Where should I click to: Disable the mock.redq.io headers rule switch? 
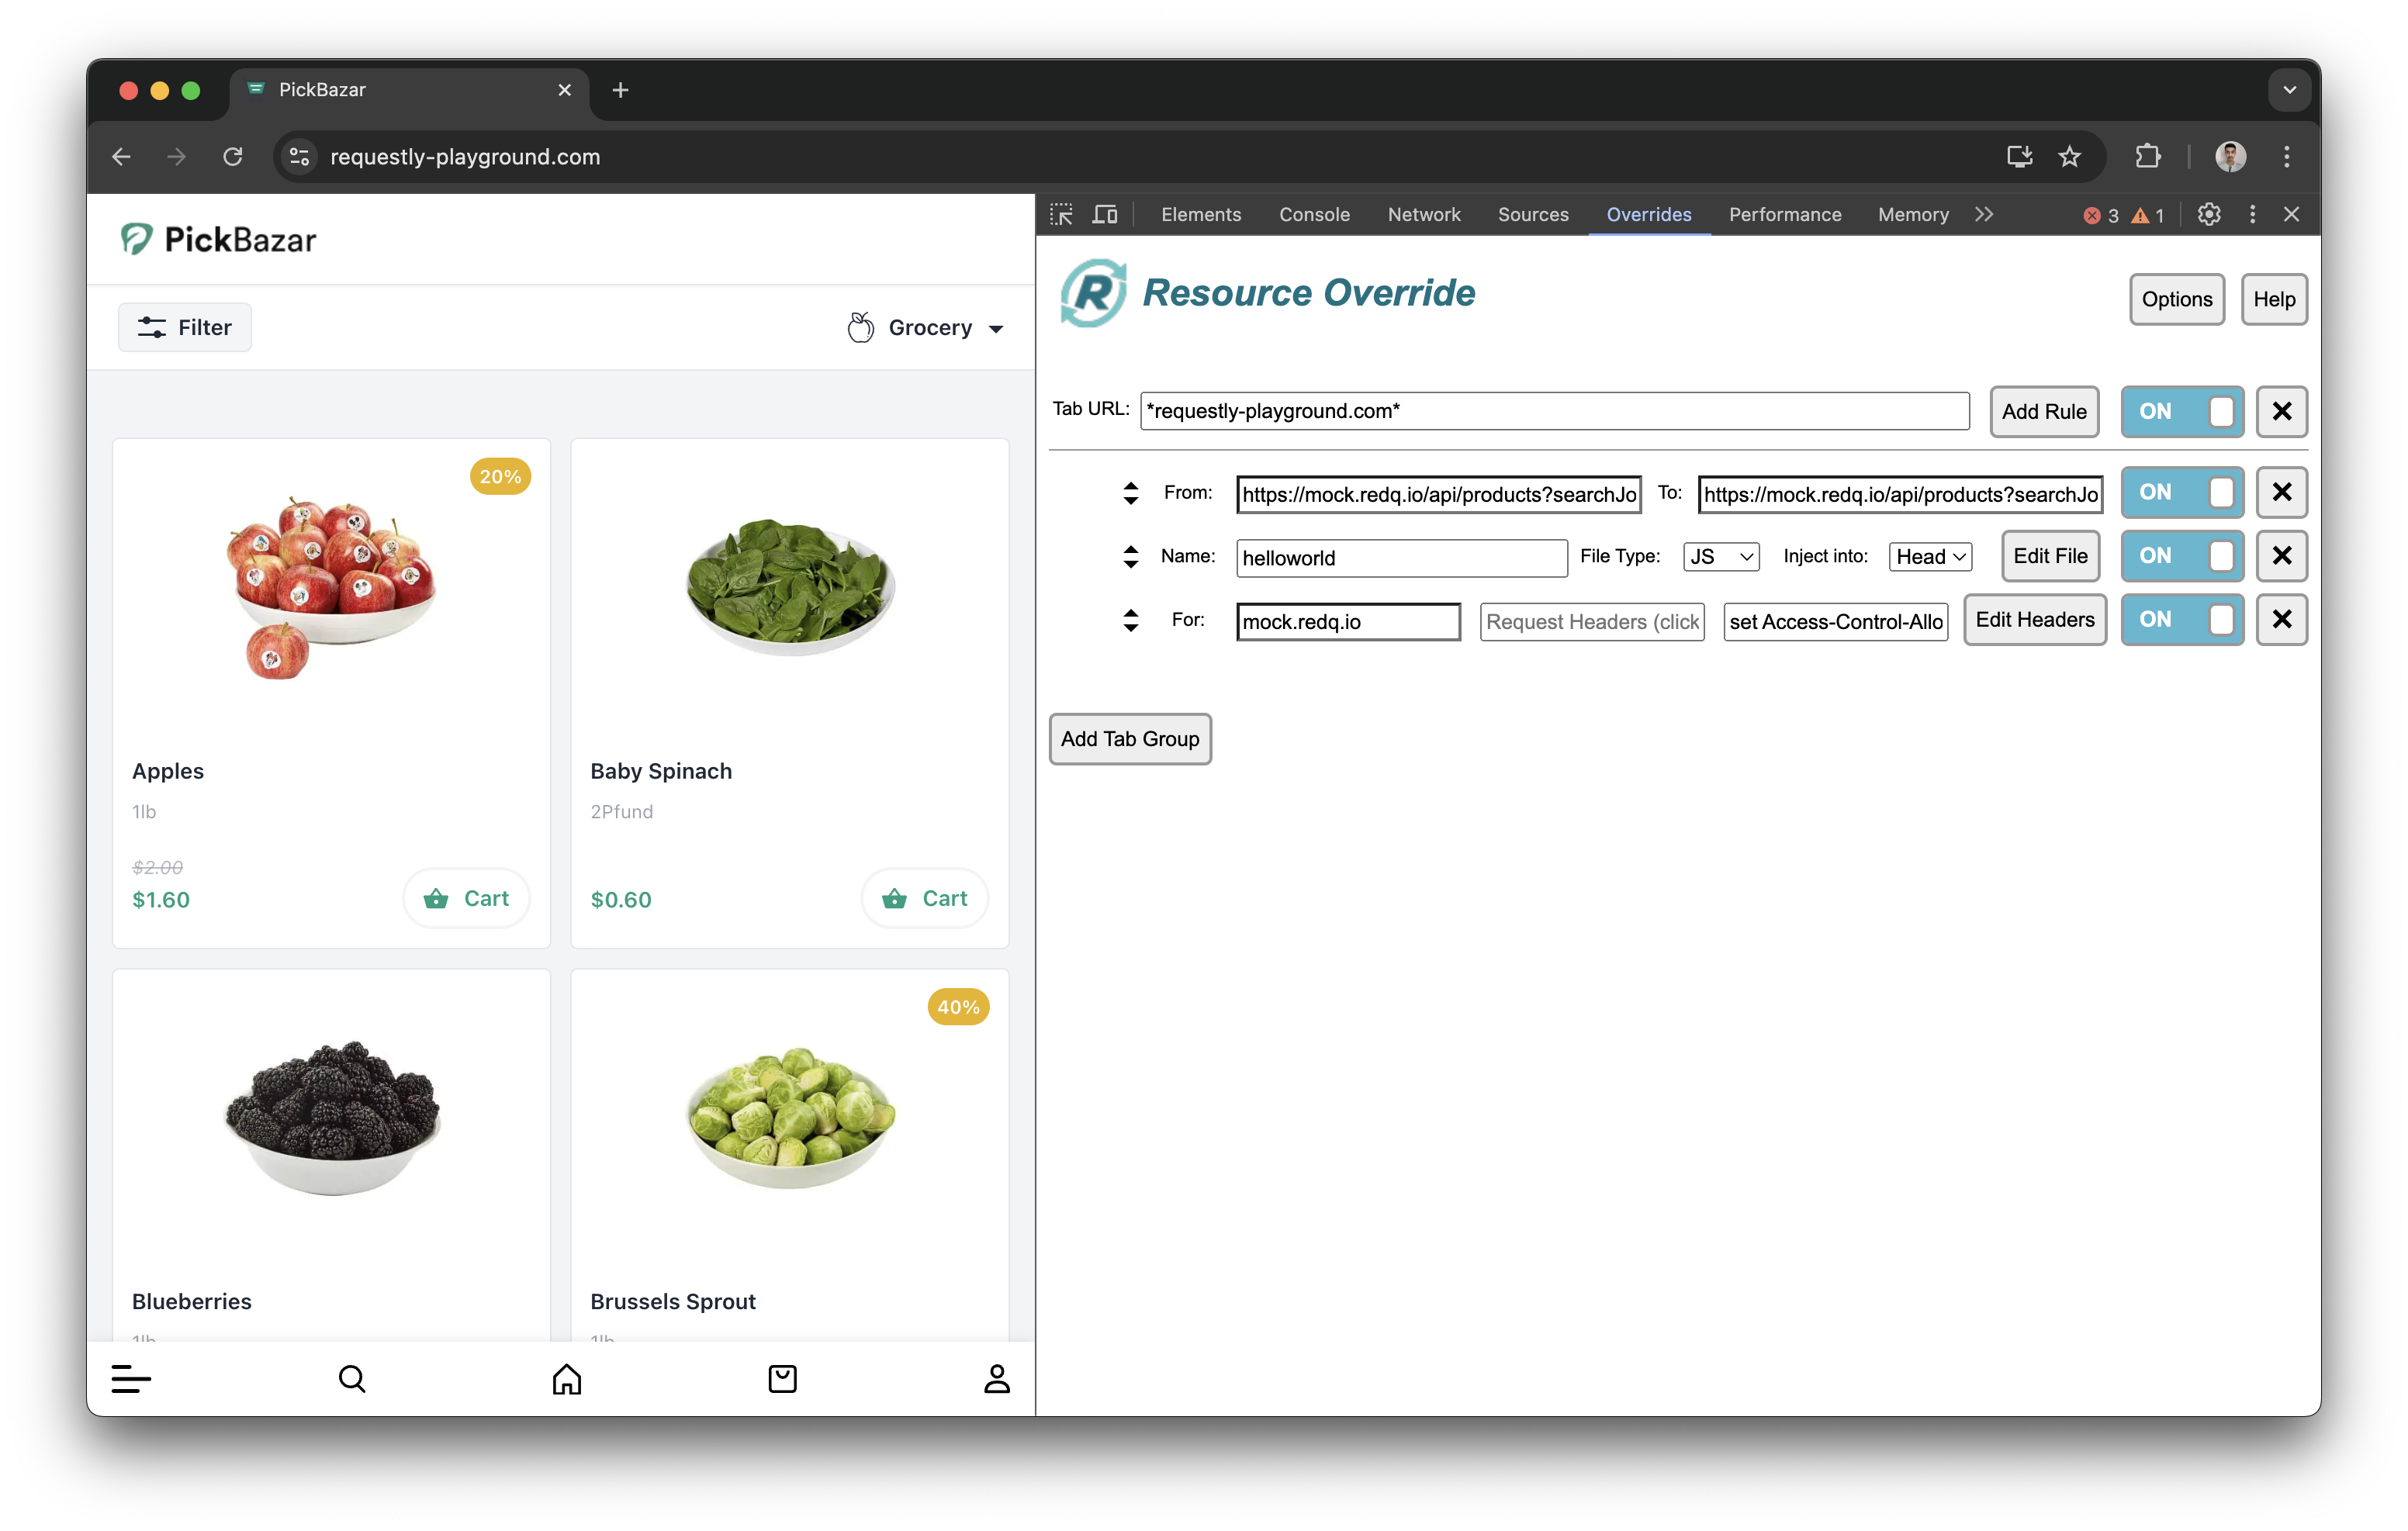click(x=2181, y=620)
